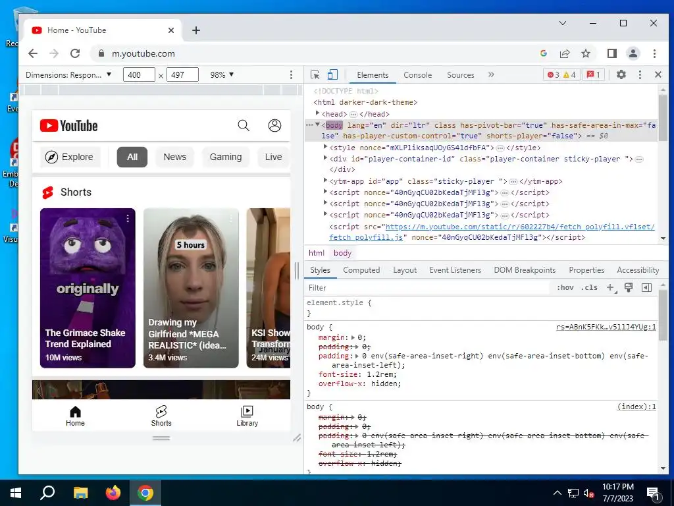Toggle the device toolbar icon
The width and height of the screenshot is (674, 506).
pyautogui.click(x=332, y=75)
